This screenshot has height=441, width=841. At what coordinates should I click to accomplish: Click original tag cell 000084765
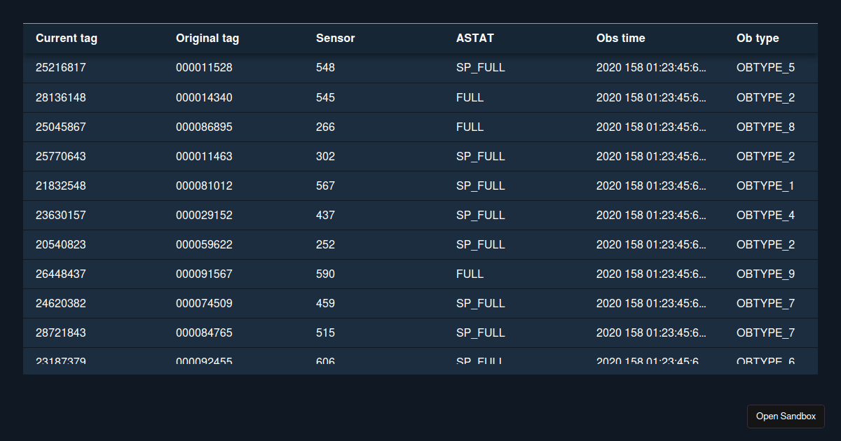tap(204, 332)
